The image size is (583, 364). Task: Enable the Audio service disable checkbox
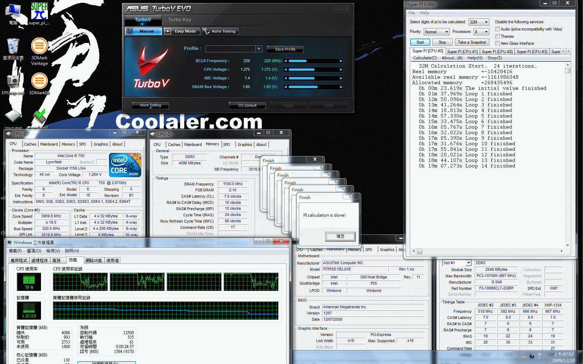pyautogui.click(x=498, y=29)
